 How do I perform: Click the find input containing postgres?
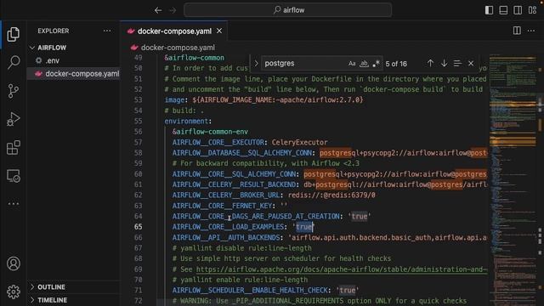pyautogui.click(x=304, y=64)
